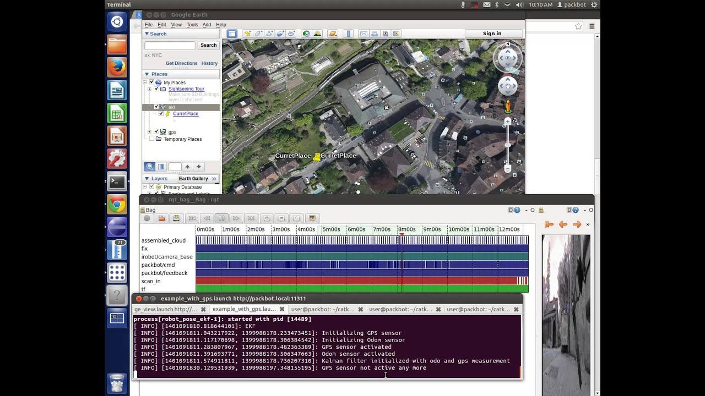Image resolution: width=705 pixels, height=396 pixels.
Task: Select the Add Polygon tool
Action: pos(258,34)
